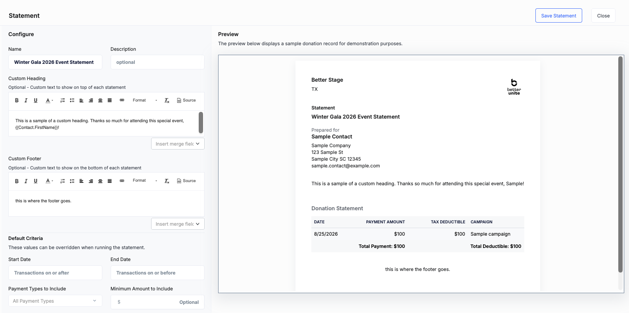Insert bulleted list in Custom Heading editor
Screen dimensions: 629x313
pyautogui.click(x=72, y=100)
